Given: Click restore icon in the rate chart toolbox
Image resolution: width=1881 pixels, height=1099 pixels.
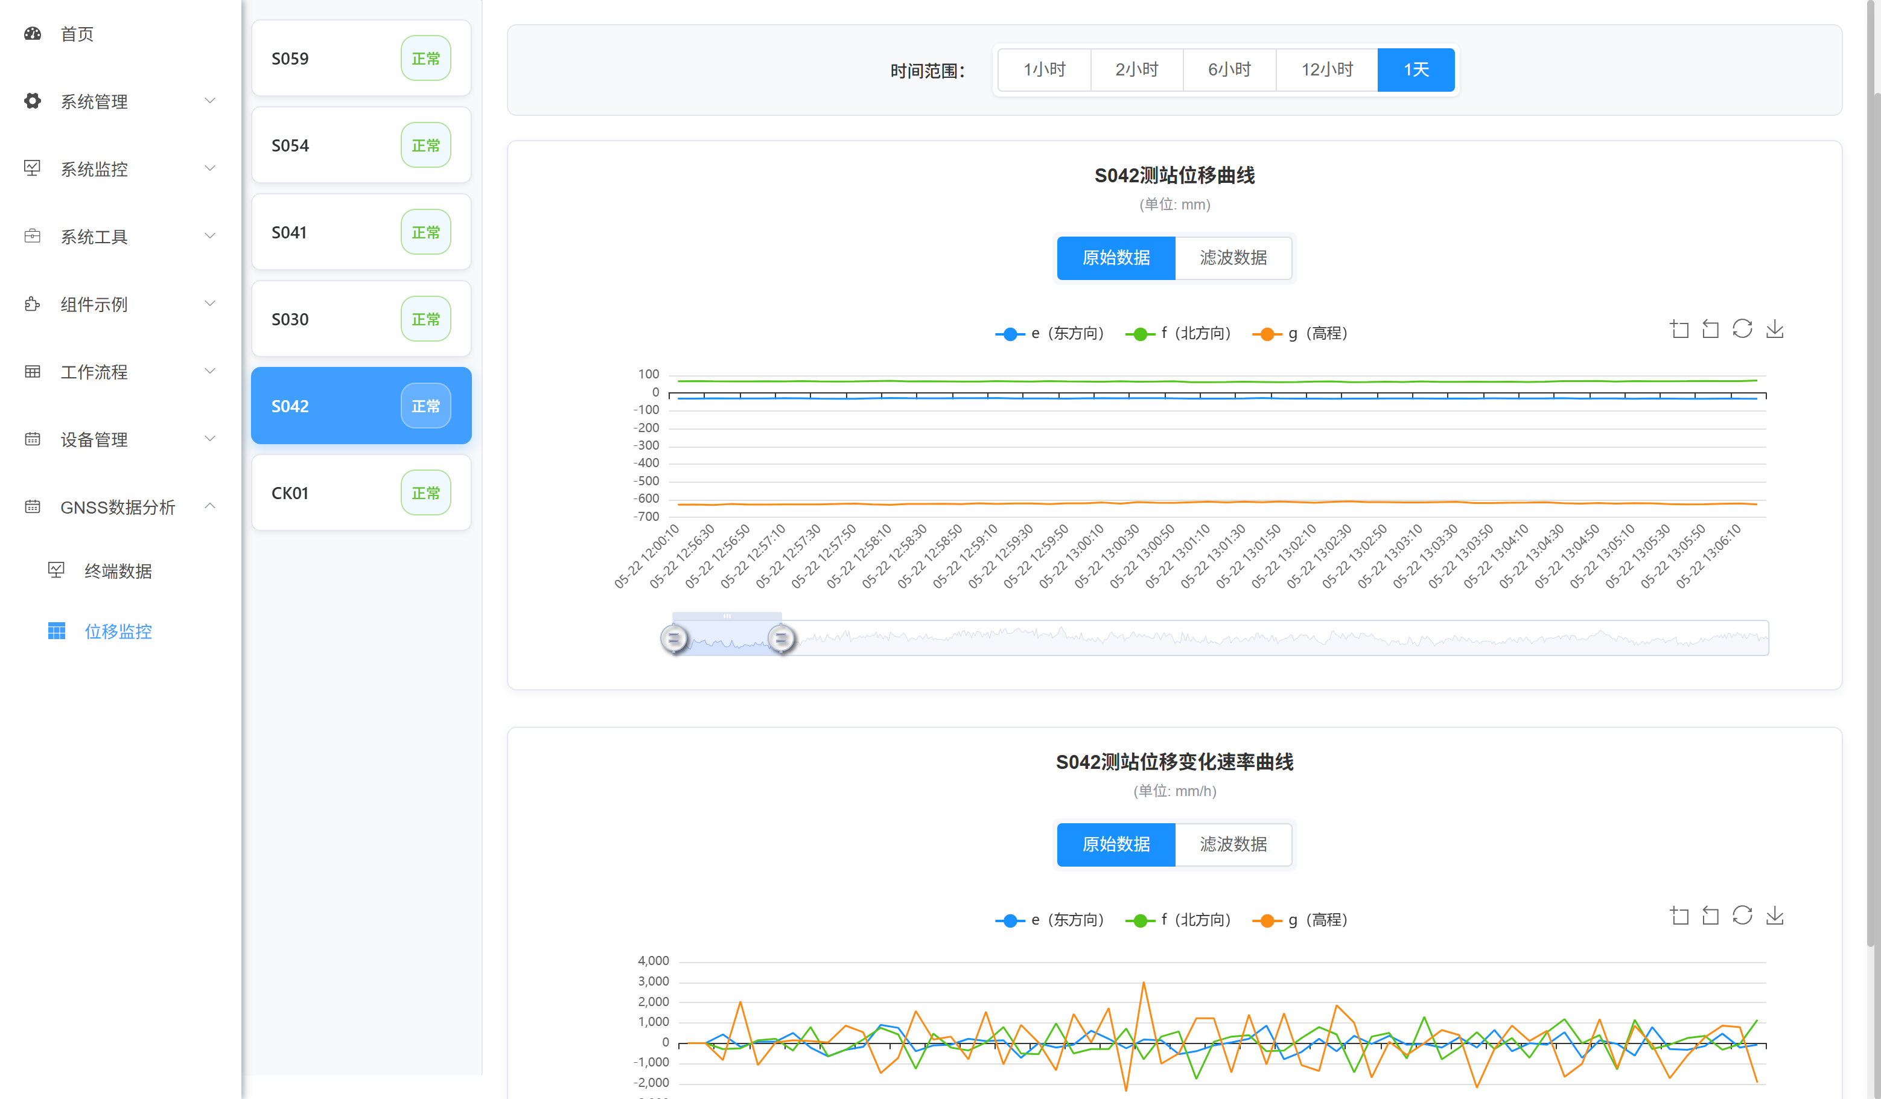Looking at the screenshot, I should 1742,916.
